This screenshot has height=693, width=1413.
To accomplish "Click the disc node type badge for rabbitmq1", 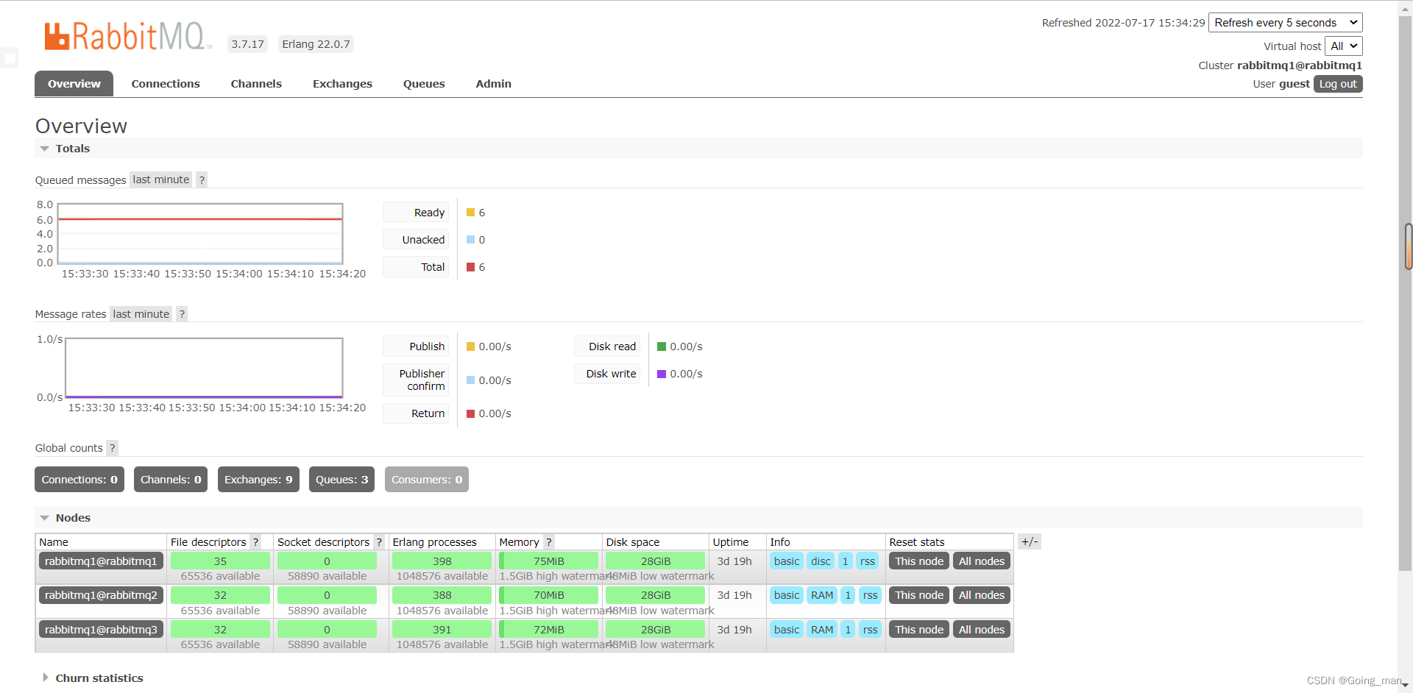I will pos(820,561).
